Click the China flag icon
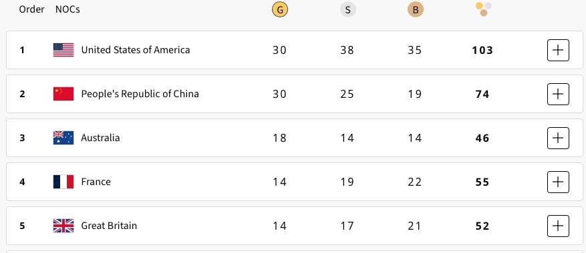586x253 pixels. click(x=63, y=94)
